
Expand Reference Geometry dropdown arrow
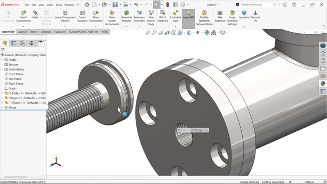(x=139, y=27)
